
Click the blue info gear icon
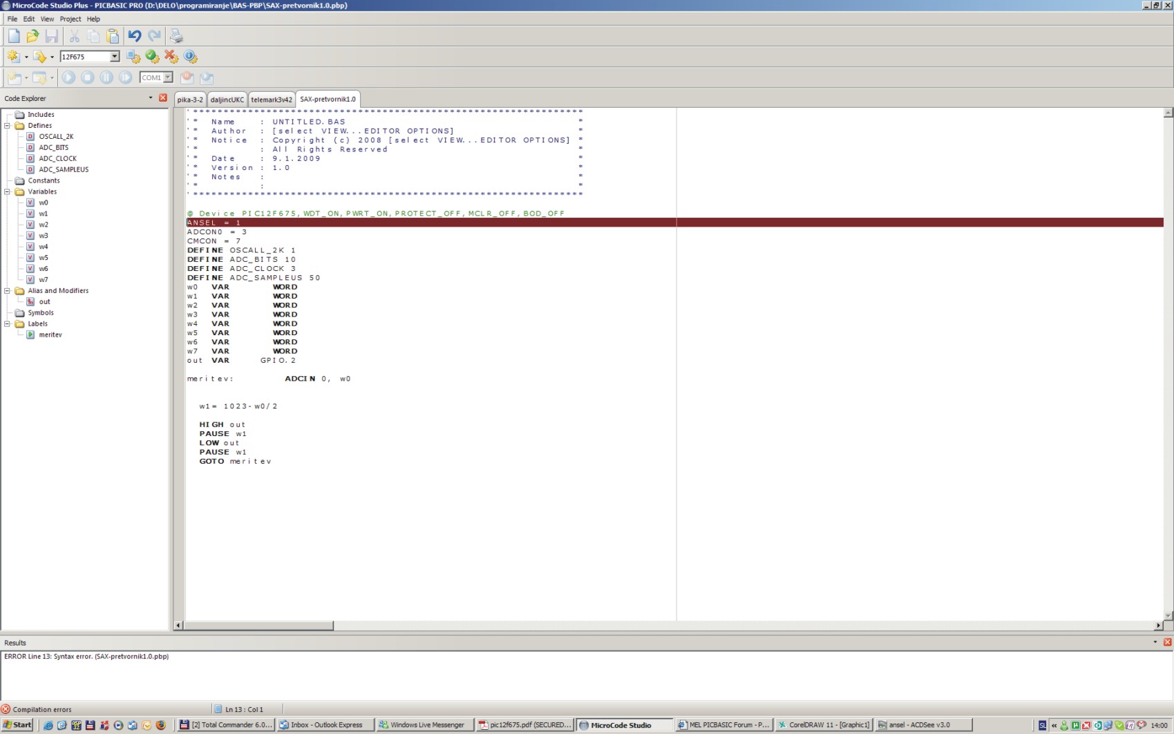191,57
